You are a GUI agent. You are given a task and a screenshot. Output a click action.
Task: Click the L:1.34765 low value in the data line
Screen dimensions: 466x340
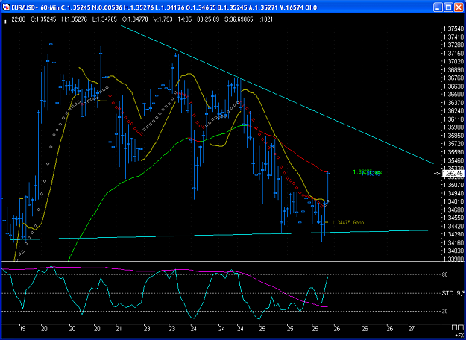[x=106, y=20]
